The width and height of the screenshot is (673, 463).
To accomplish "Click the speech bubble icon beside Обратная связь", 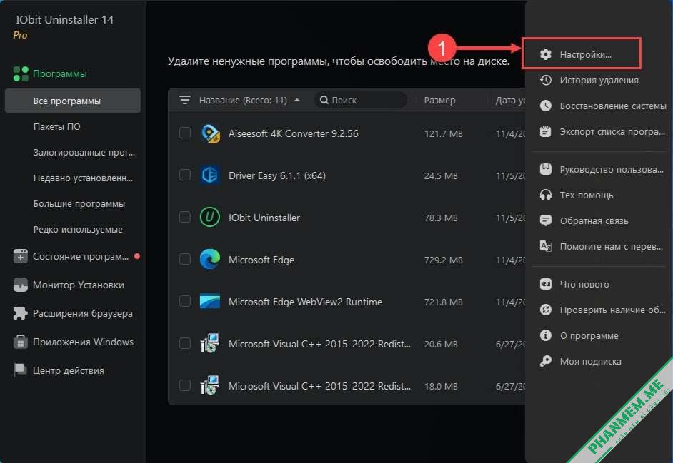I will tap(546, 220).
